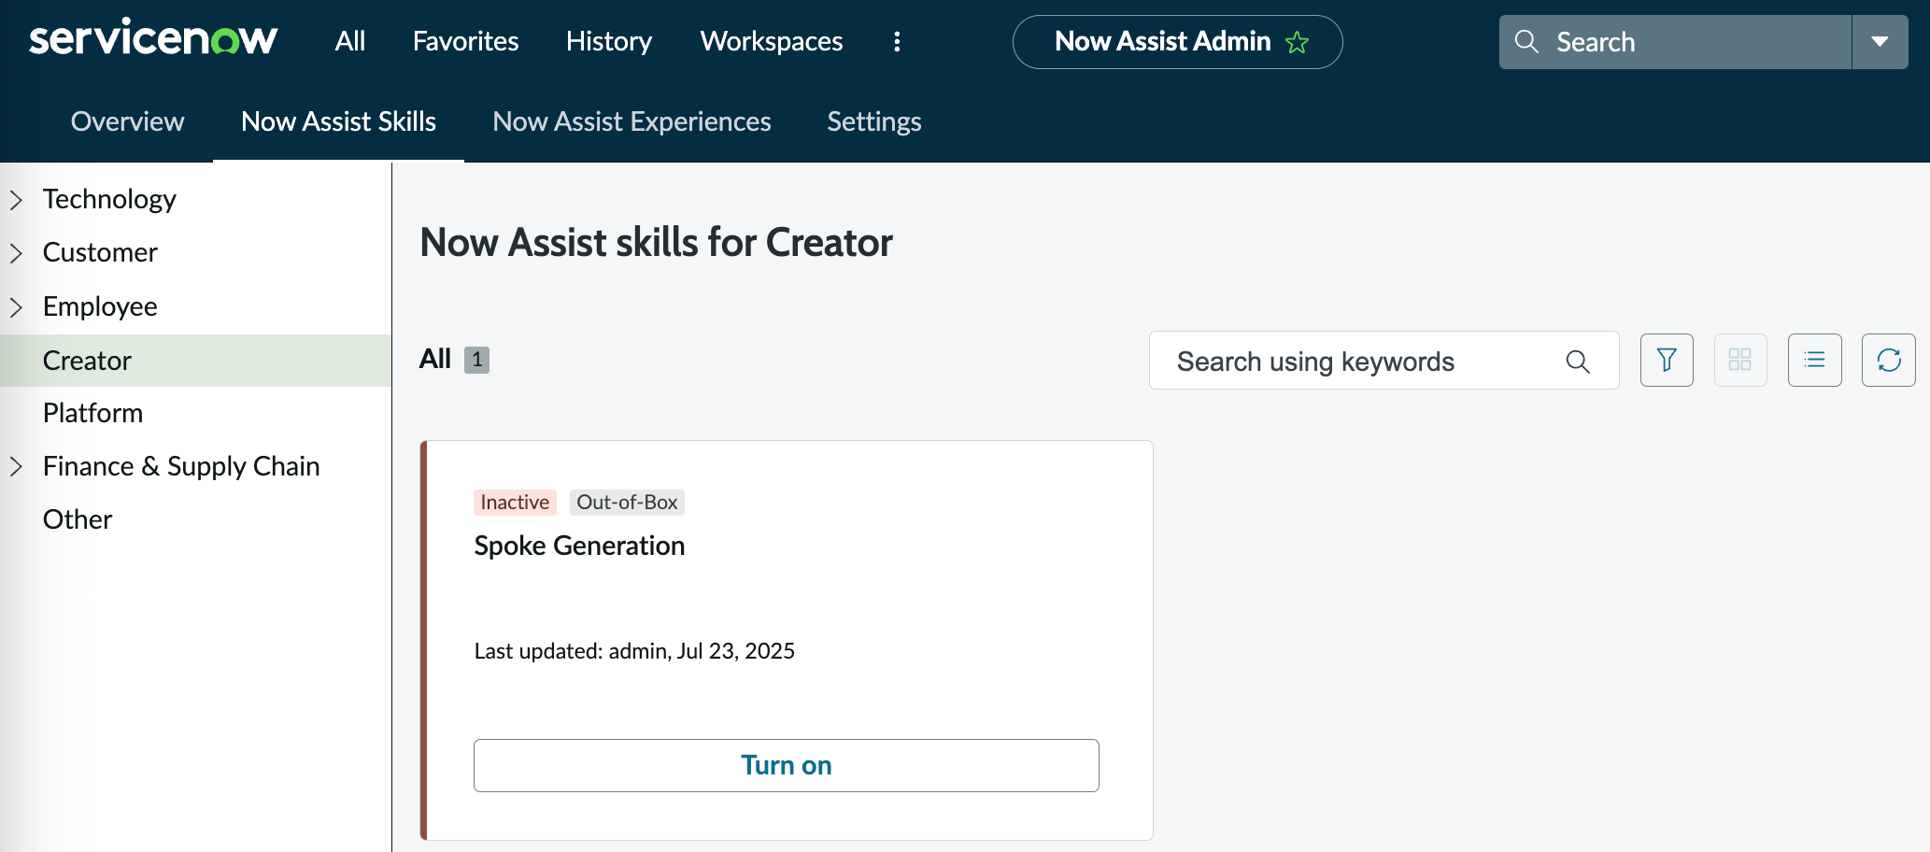
Task: Select Customer in the sidebar
Action: 100,252
